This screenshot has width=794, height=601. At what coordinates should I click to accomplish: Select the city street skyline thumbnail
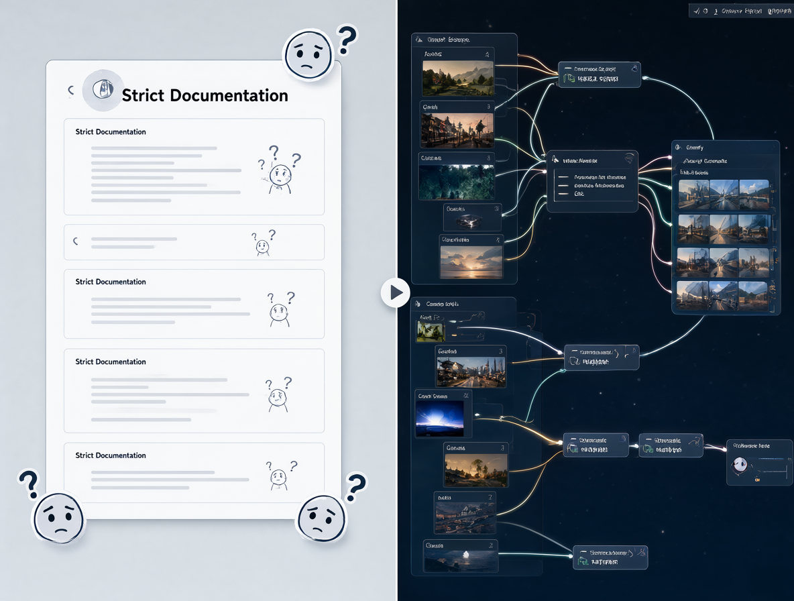pos(471,372)
